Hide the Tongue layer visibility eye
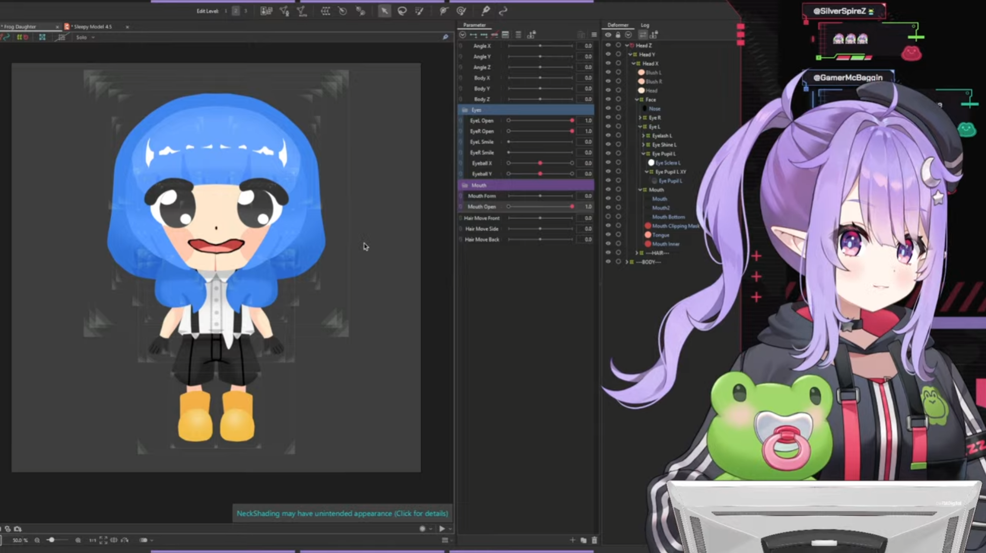 pyautogui.click(x=608, y=235)
